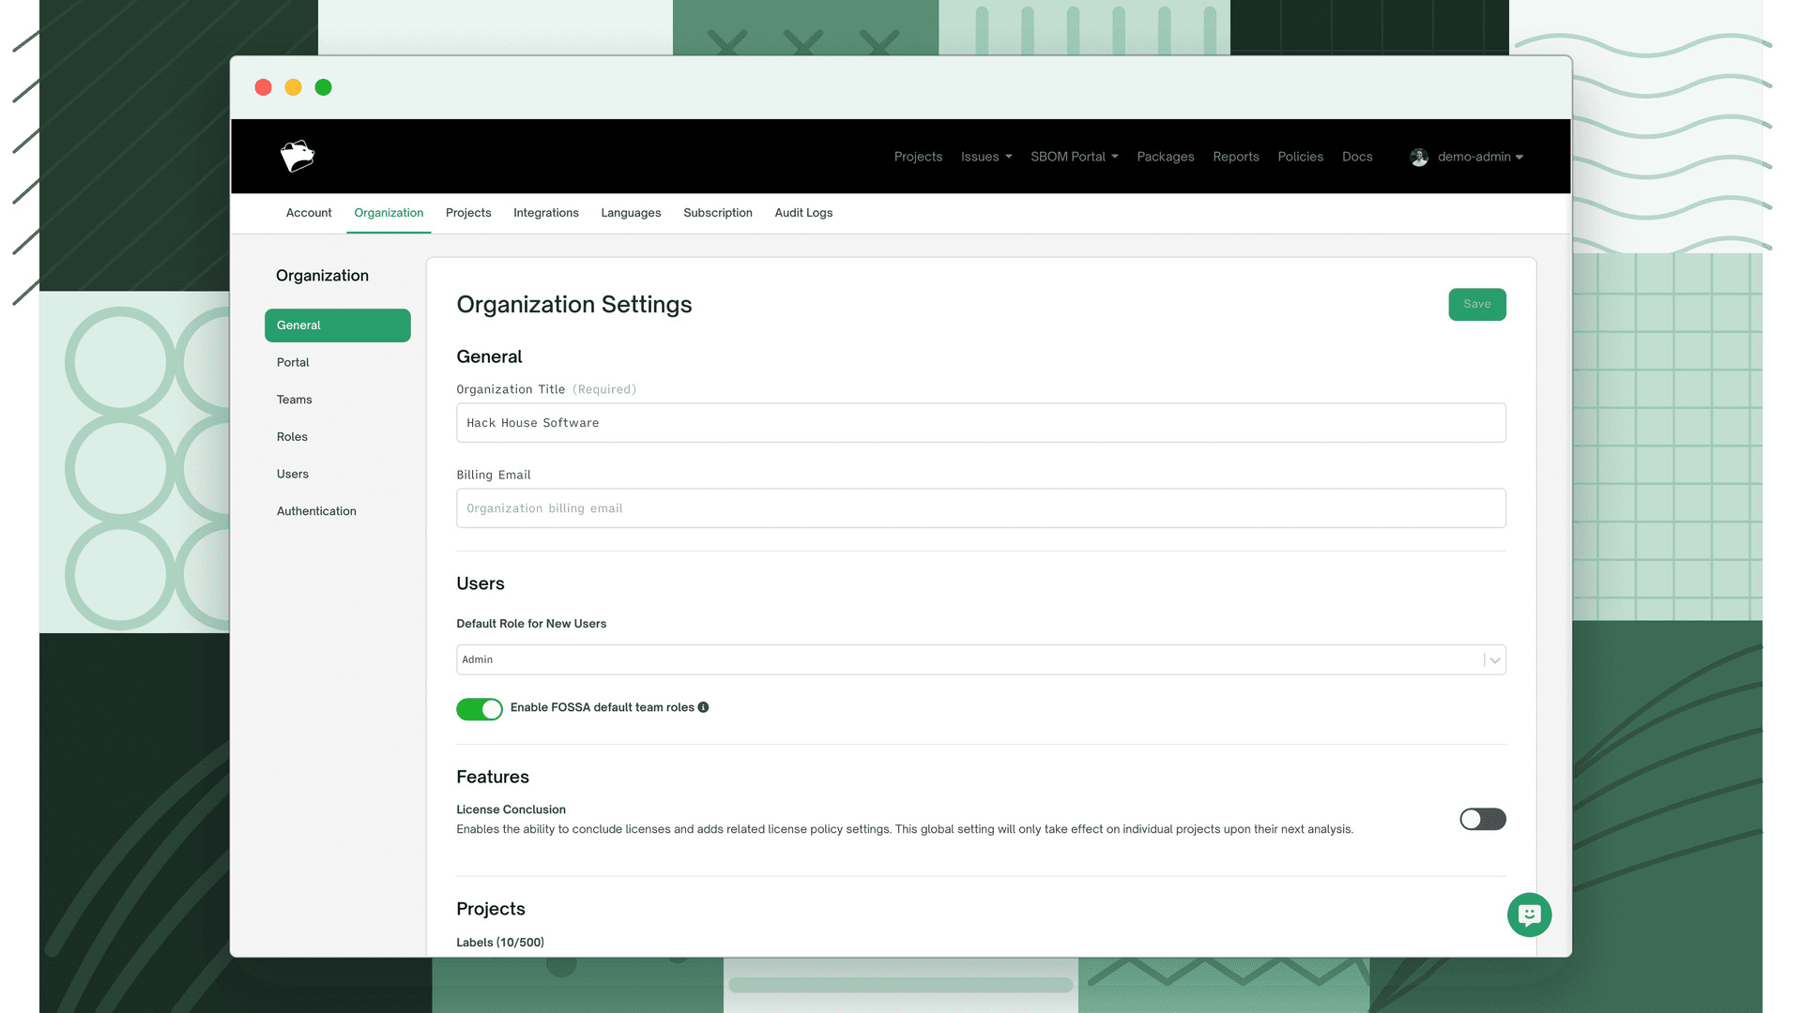The image size is (1802, 1013).
Task: Focus the Organization Title field
Action: click(x=981, y=423)
